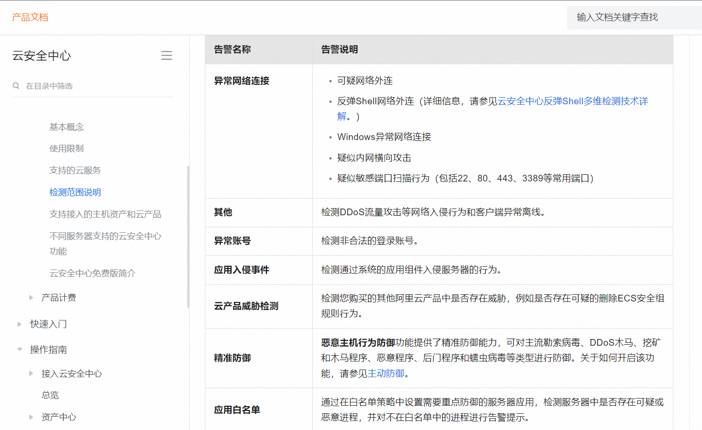Focus the 在目录中筛选 filter field

(93, 86)
